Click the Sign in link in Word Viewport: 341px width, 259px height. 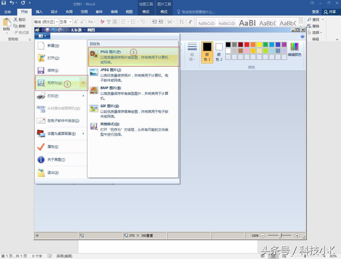coord(315,12)
